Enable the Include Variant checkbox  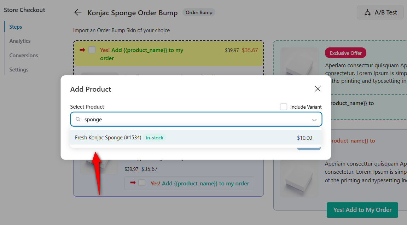click(x=284, y=106)
